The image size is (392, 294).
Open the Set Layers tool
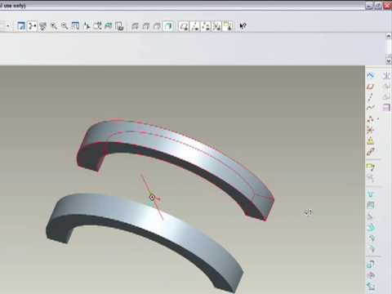(109, 26)
